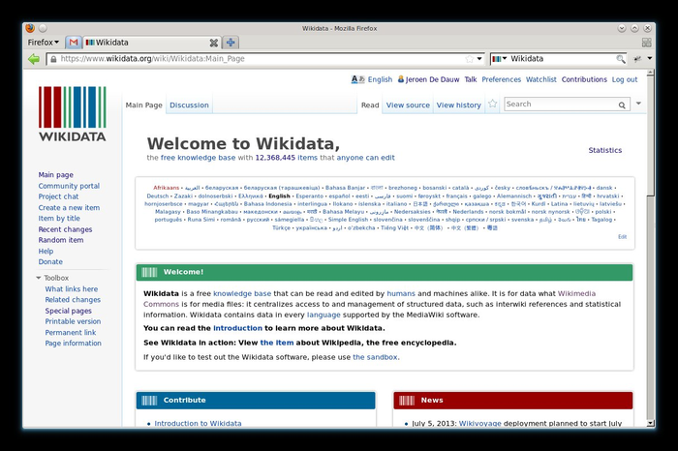This screenshot has width=678, height=451.
Task: Open Recent changes in the sidebar
Action: coord(65,229)
